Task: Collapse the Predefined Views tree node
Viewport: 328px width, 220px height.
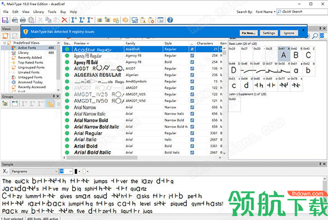Action: click(4, 43)
